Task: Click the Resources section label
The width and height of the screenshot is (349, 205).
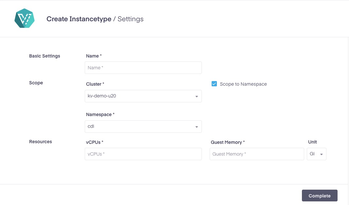Action: 41,142
